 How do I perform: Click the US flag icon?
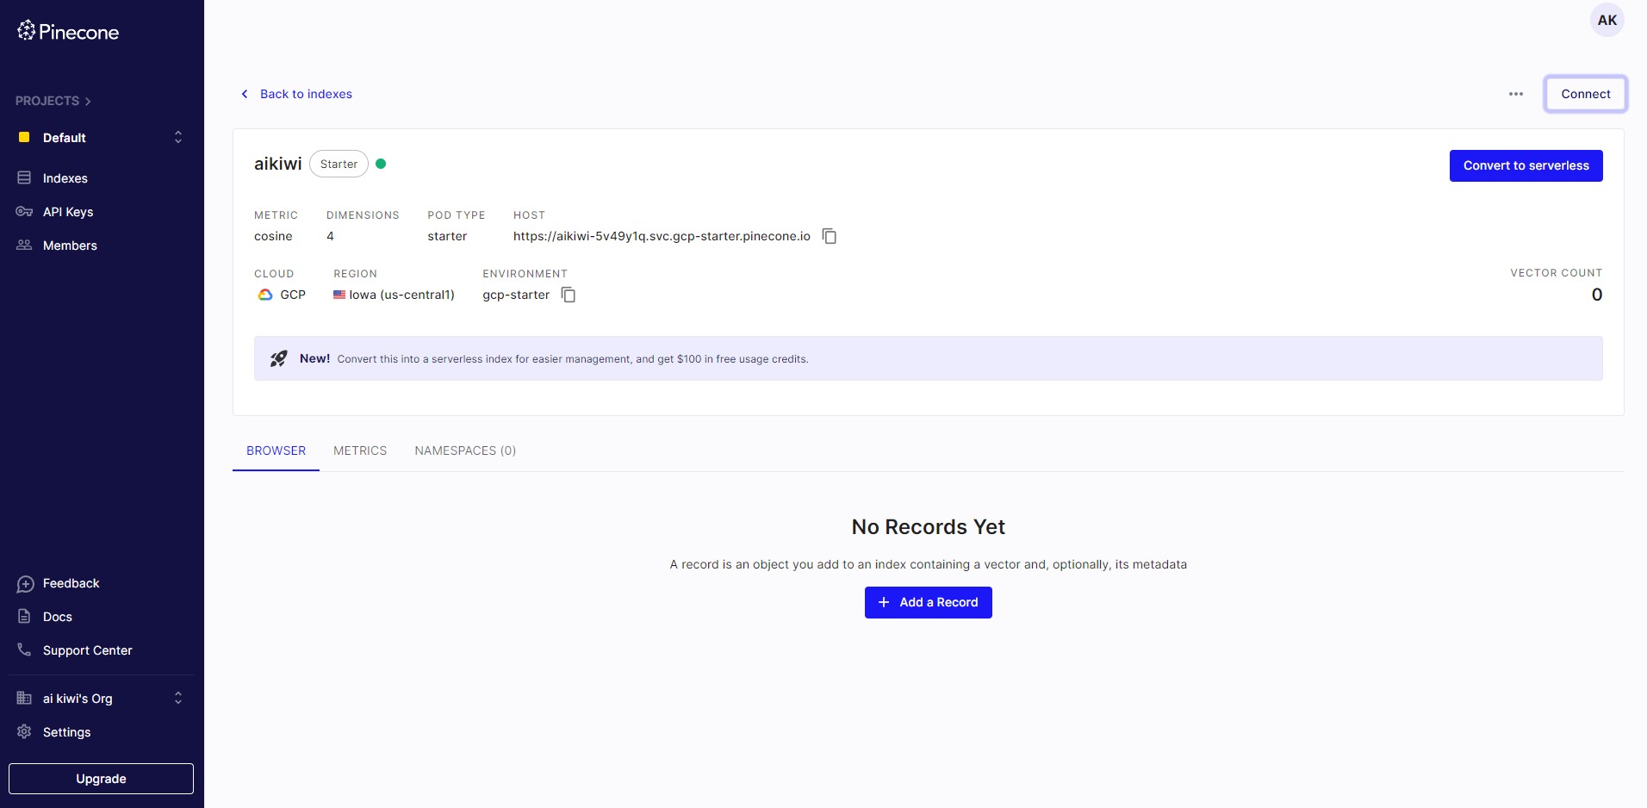click(339, 295)
